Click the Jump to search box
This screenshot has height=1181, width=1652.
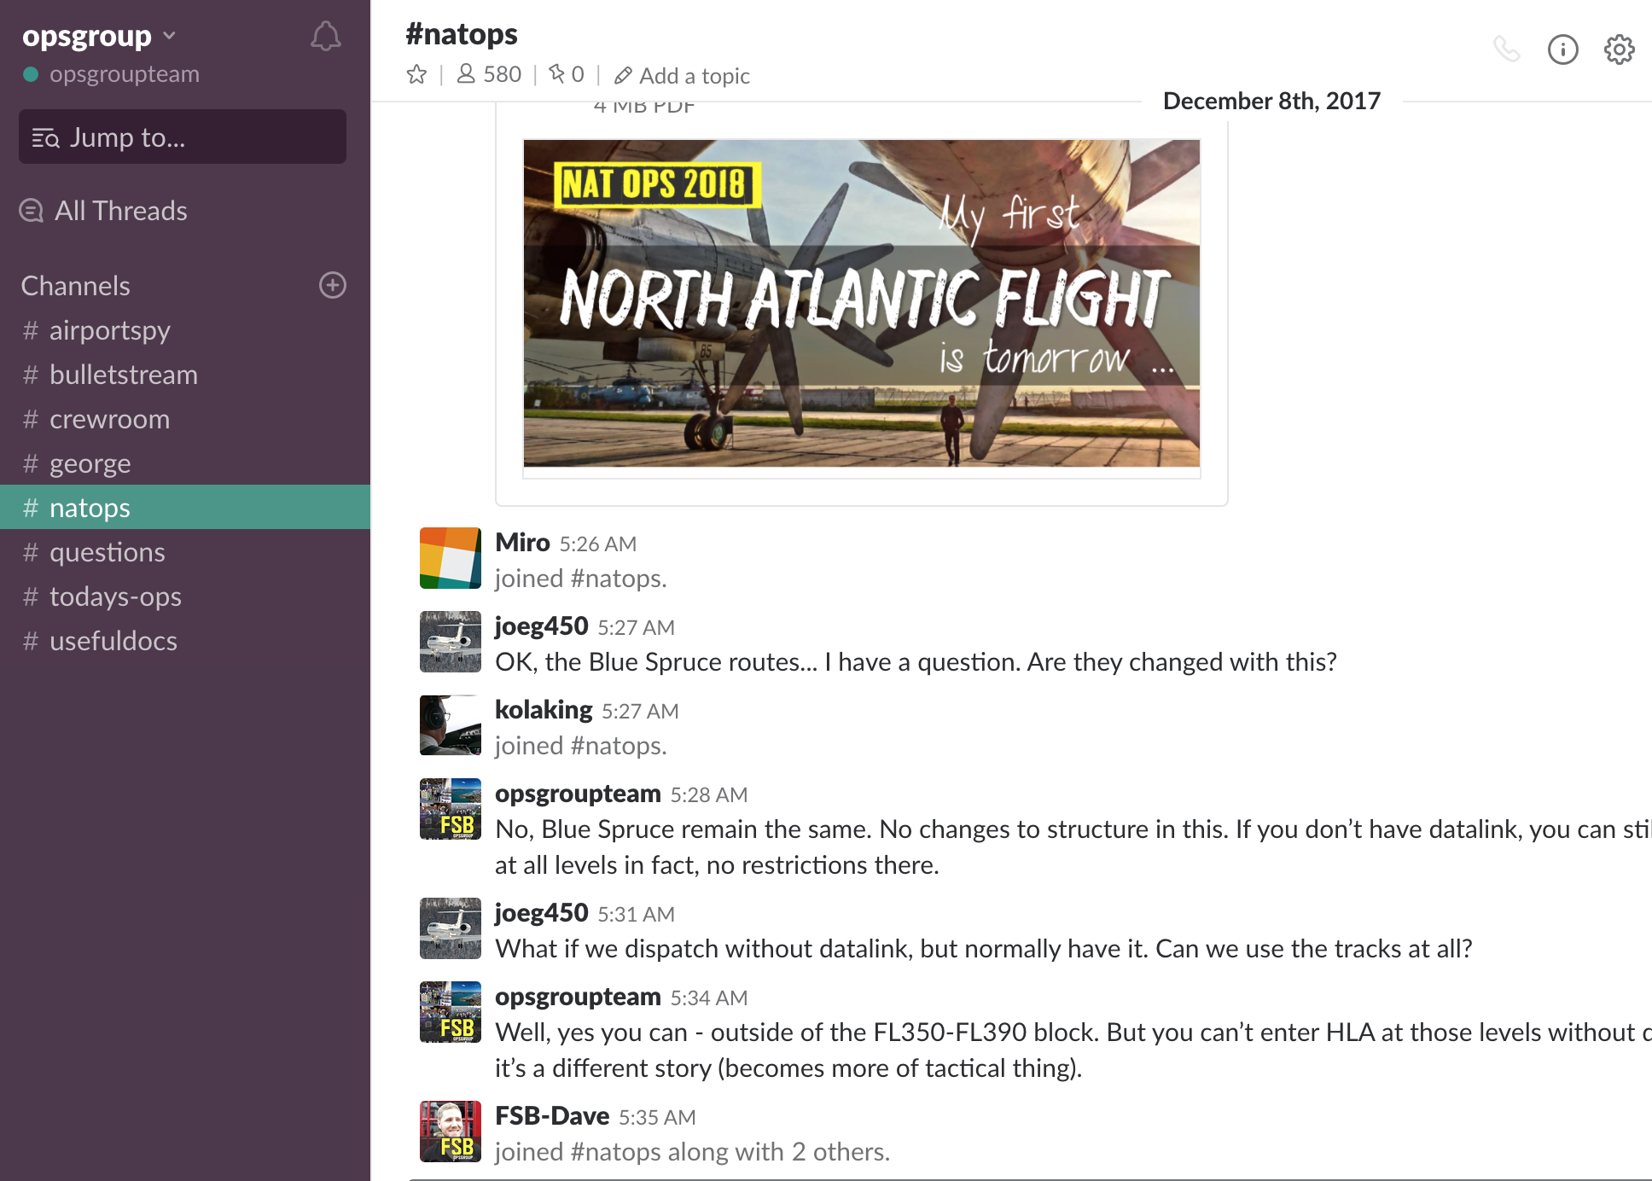pyautogui.click(x=182, y=137)
